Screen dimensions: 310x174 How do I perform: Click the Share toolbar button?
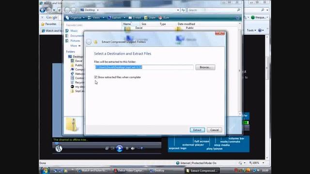tap(150, 18)
